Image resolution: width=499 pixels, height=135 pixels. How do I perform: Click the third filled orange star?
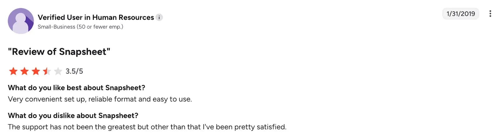click(36, 71)
